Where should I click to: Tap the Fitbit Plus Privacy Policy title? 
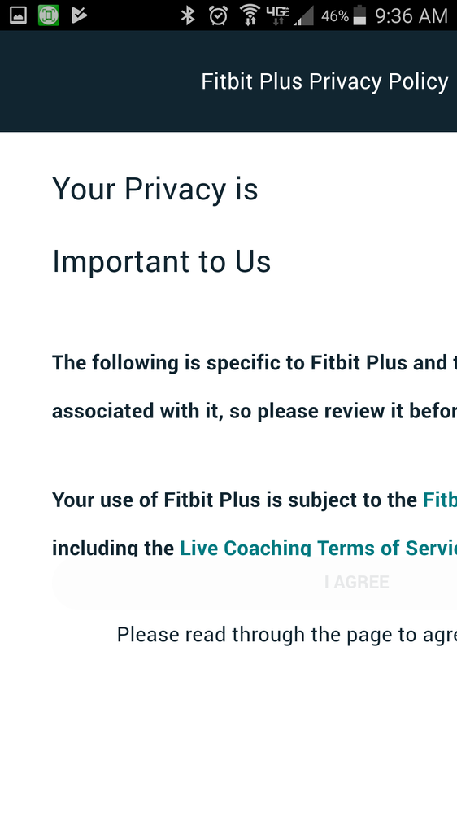325,82
